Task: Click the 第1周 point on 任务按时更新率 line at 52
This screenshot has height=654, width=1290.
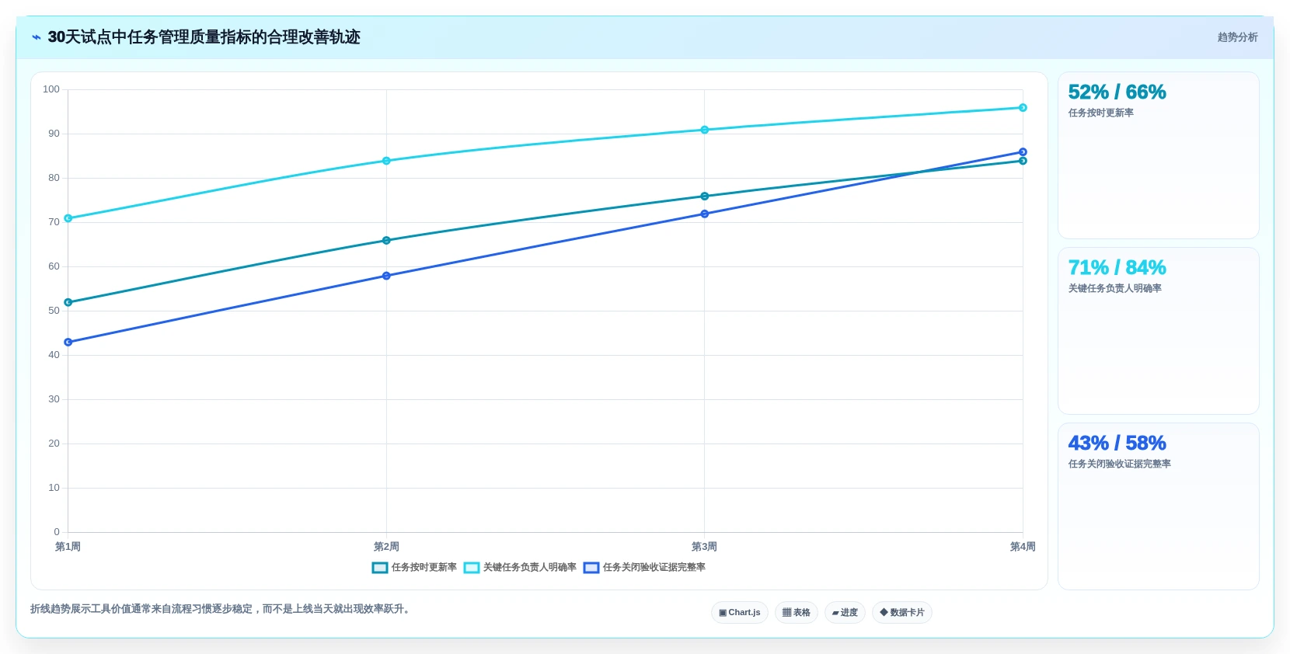Action: click(x=68, y=302)
